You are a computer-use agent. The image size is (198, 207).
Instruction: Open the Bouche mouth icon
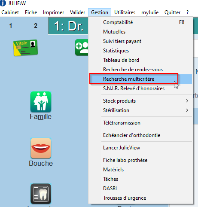(41, 148)
